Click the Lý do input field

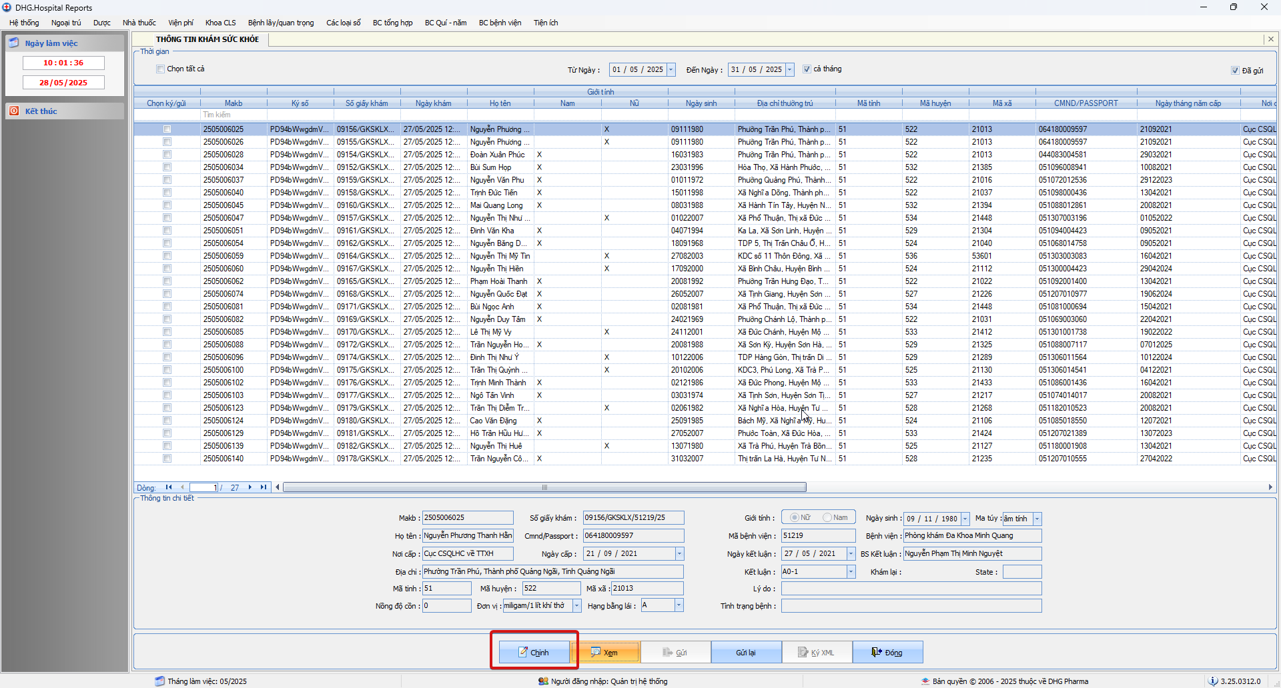pyautogui.click(x=911, y=589)
